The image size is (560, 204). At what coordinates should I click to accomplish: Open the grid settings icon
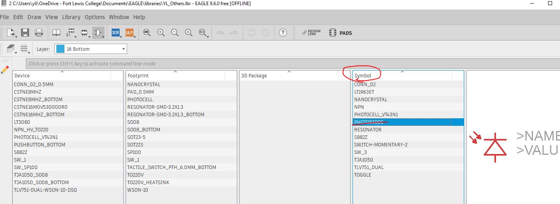(24, 49)
